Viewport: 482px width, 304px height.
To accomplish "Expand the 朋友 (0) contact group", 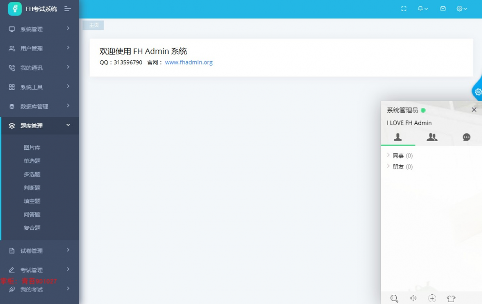I will 398,166.
